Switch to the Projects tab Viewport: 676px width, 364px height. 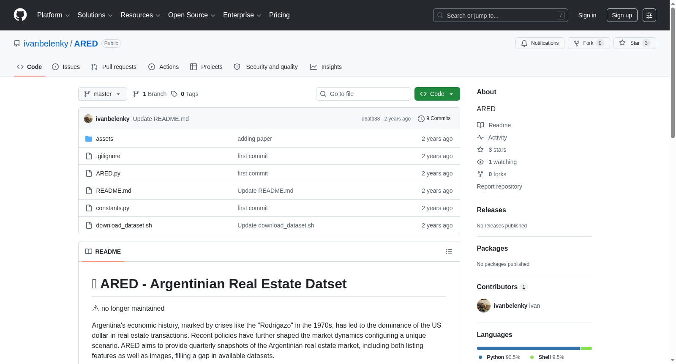tap(206, 67)
